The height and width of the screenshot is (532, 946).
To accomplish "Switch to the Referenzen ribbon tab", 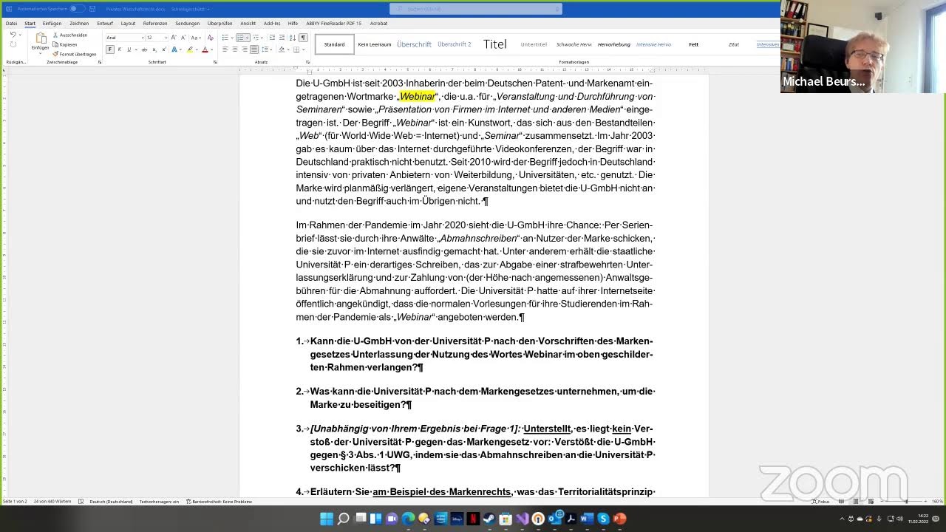I will (155, 23).
